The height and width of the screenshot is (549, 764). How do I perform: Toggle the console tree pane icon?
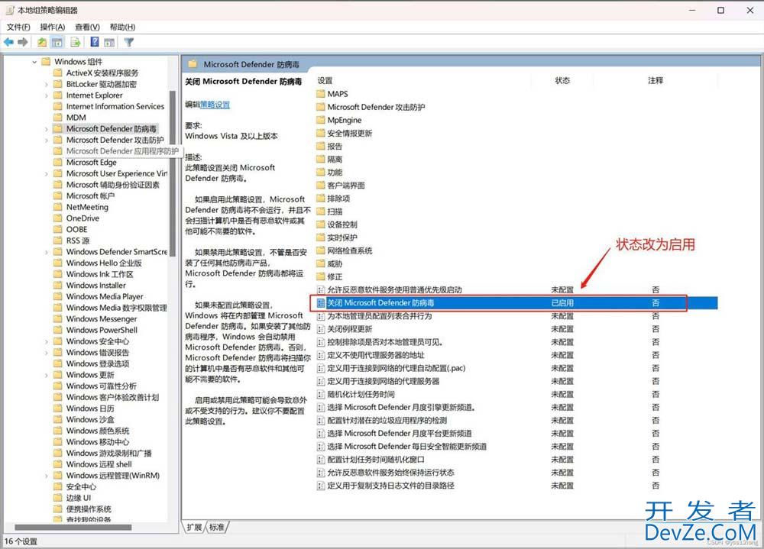pos(57,43)
